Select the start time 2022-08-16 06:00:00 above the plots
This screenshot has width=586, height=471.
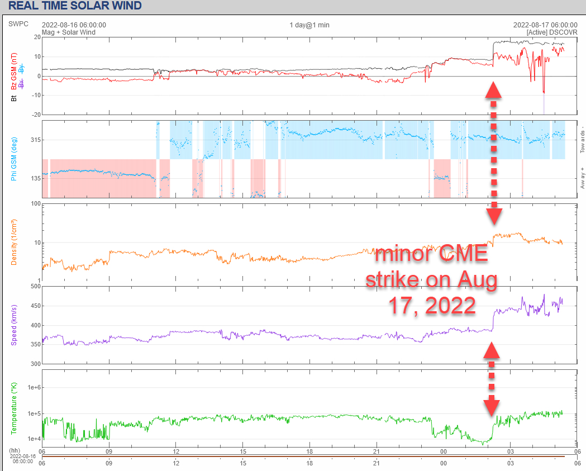[74, 25]
